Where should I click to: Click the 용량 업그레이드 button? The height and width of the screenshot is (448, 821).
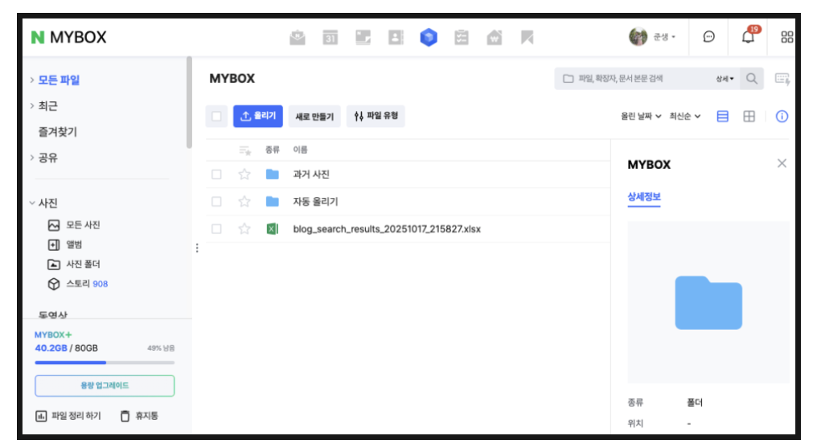coord(105,385)
